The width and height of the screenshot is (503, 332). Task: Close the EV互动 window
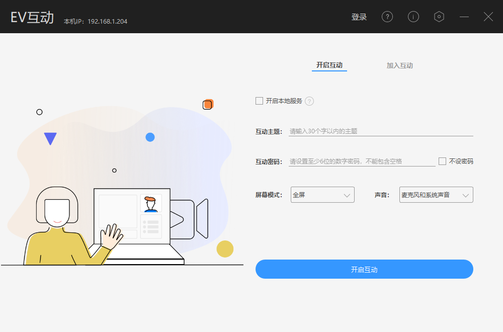tap(488, 17)
